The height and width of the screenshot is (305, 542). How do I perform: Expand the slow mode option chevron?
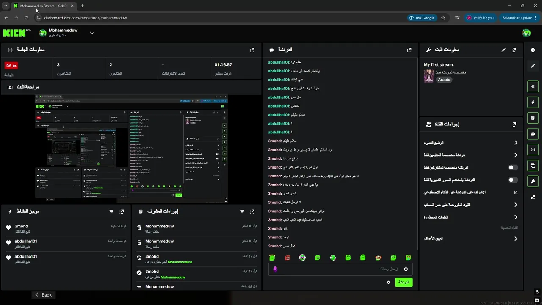click(516, 143)
